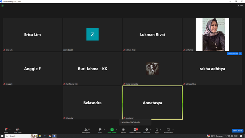Open the Reactions menu
245x138 pixels.
click(147, 130)
